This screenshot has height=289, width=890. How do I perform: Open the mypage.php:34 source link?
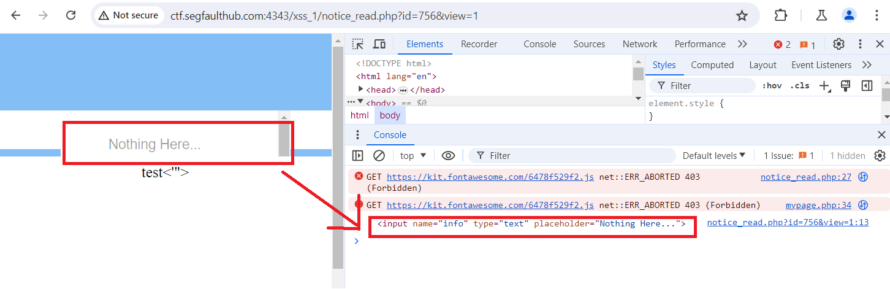[x=819, y=205]
